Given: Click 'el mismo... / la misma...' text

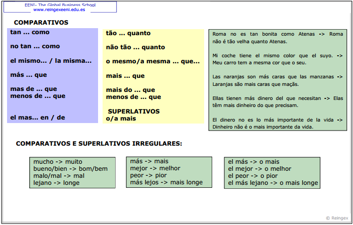Looking at the screenshot, I should [51, 61].
